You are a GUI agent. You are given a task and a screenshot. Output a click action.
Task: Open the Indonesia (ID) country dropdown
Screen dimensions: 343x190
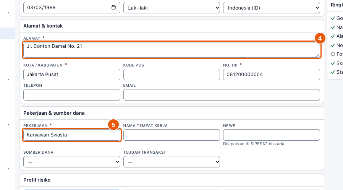coord(272,8)
